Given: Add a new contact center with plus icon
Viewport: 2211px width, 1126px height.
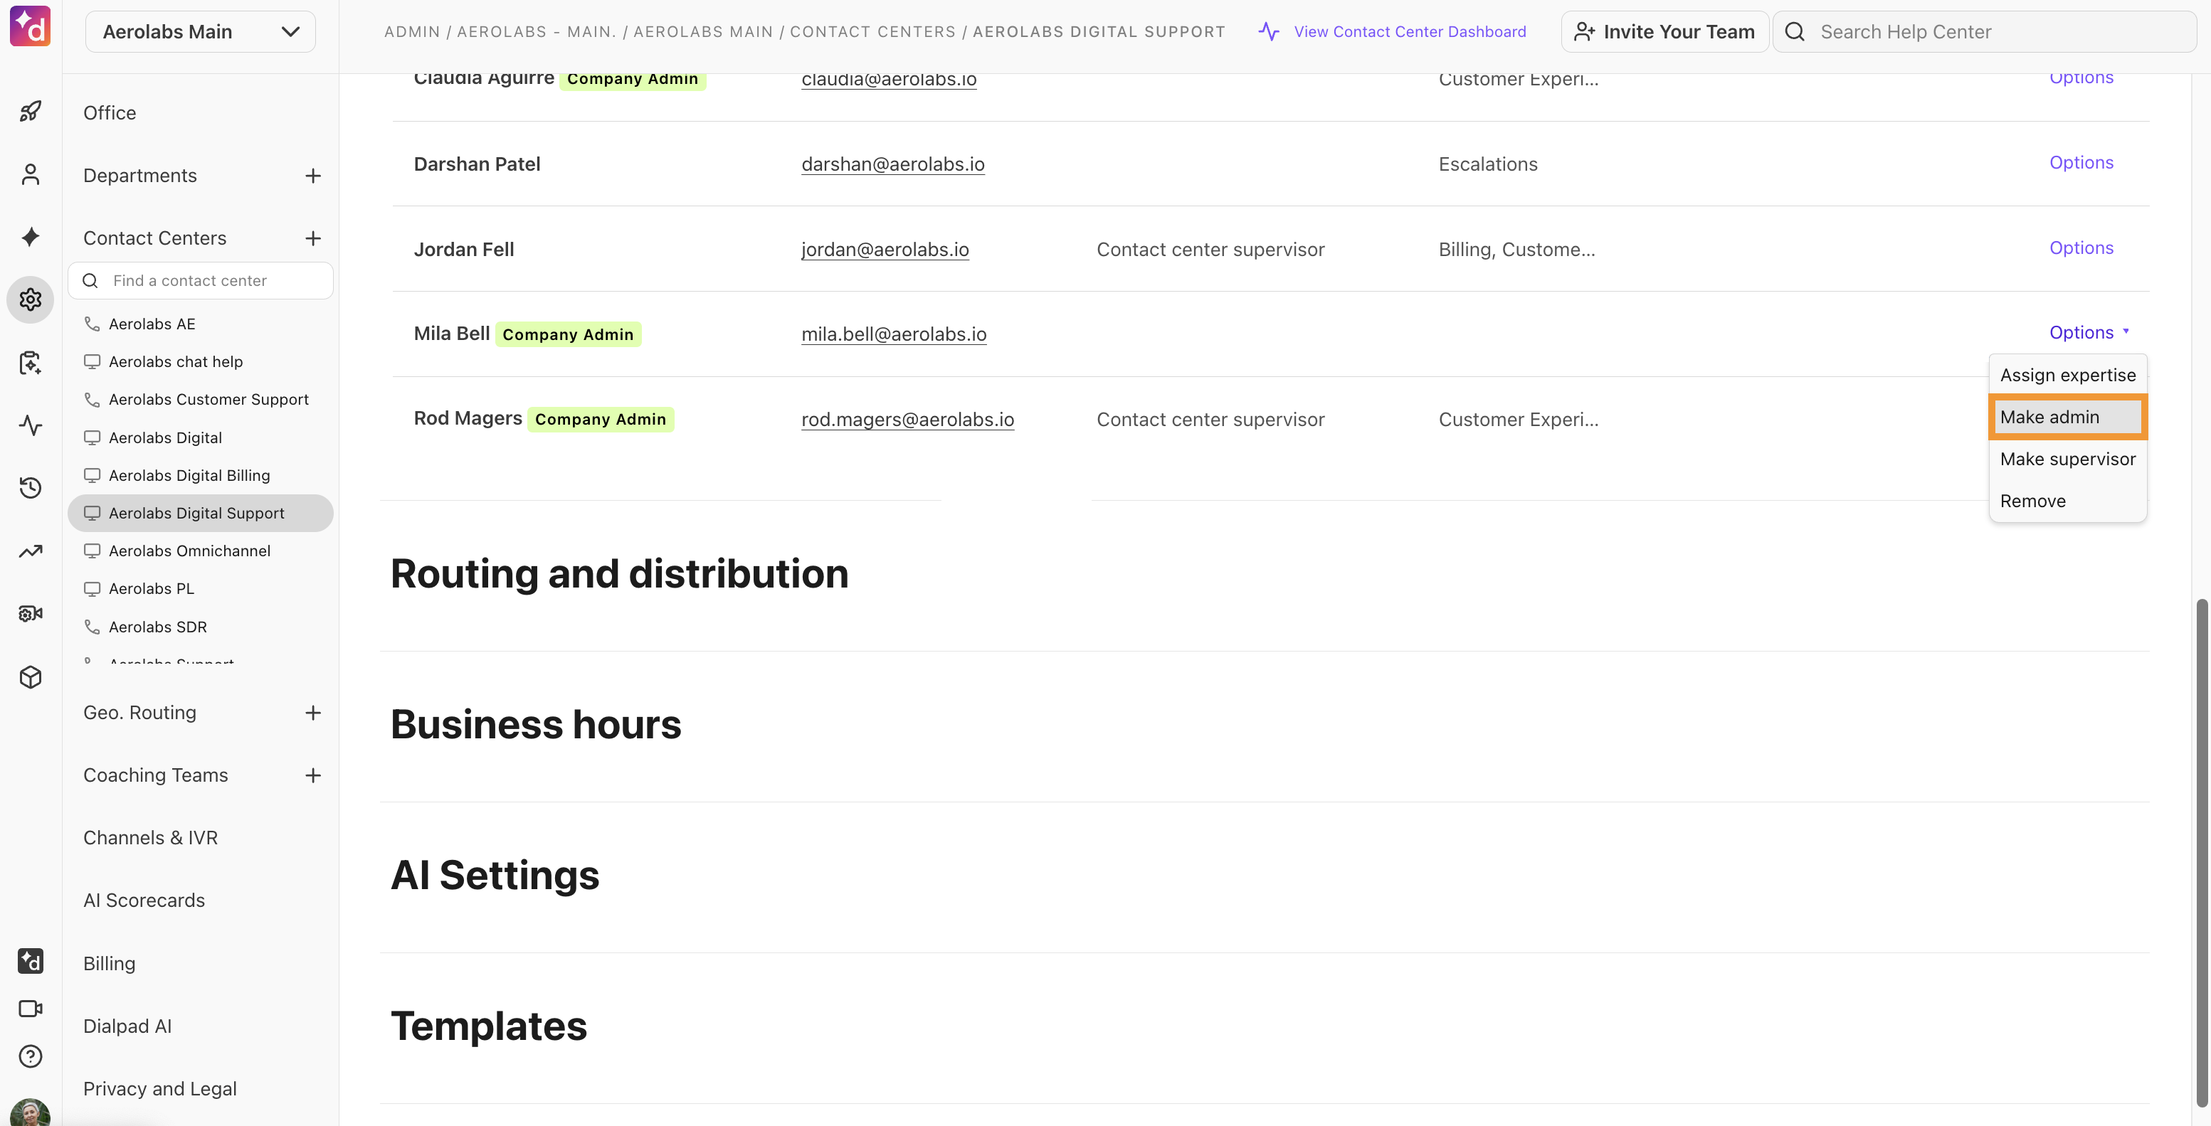Looking at the screenshot, I should tap(313, 238).
